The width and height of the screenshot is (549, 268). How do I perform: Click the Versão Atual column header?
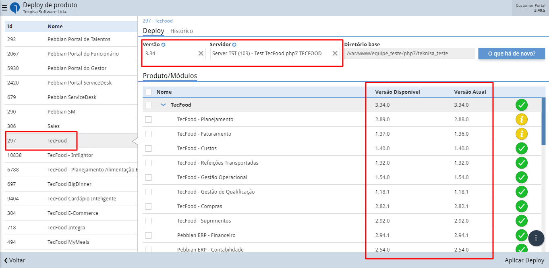(x=470, y=92)
